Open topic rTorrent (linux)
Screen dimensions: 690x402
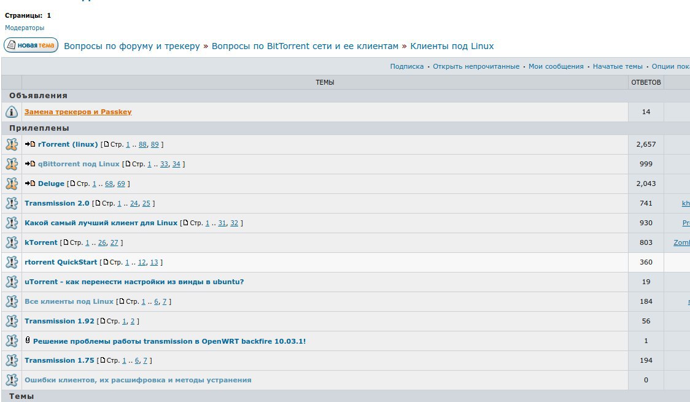[x=68, y=144]
